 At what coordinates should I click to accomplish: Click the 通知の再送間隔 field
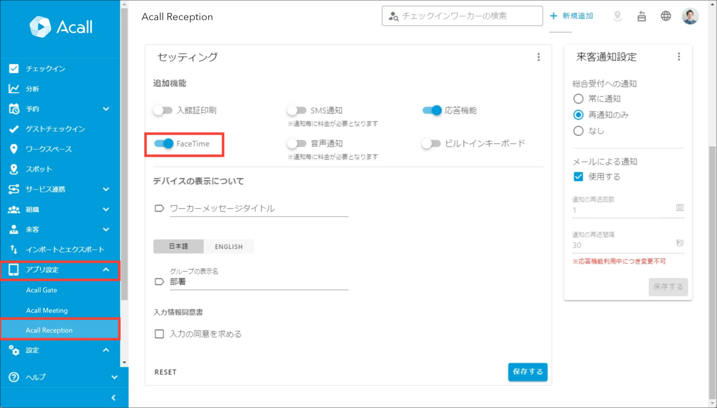628,245
